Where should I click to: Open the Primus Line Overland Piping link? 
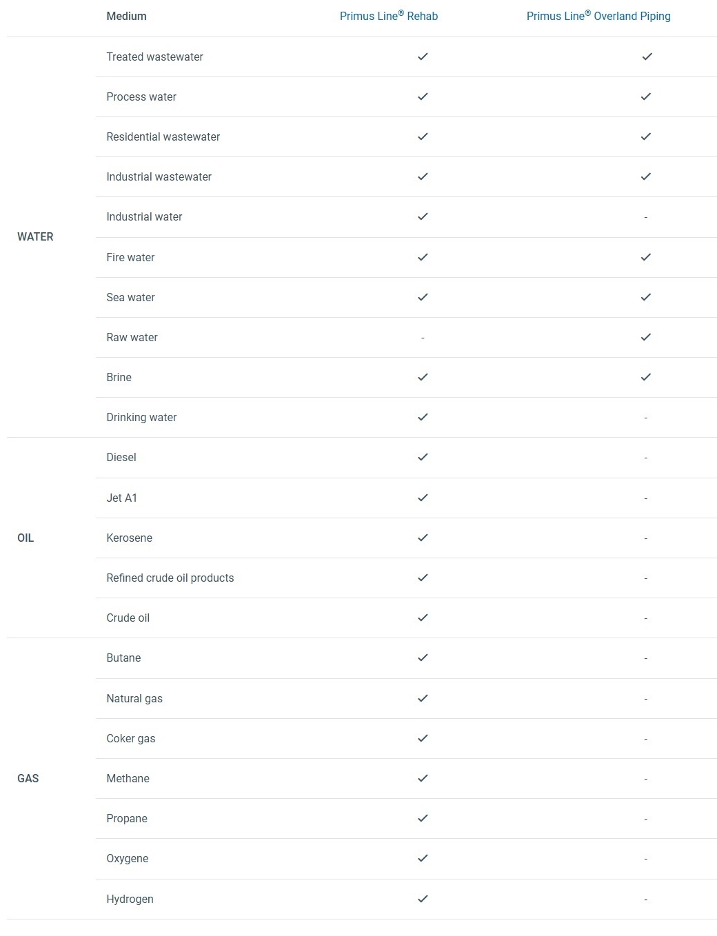(x=598, y=16)
